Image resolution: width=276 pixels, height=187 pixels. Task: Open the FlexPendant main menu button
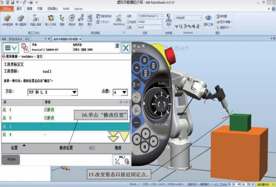11,48
